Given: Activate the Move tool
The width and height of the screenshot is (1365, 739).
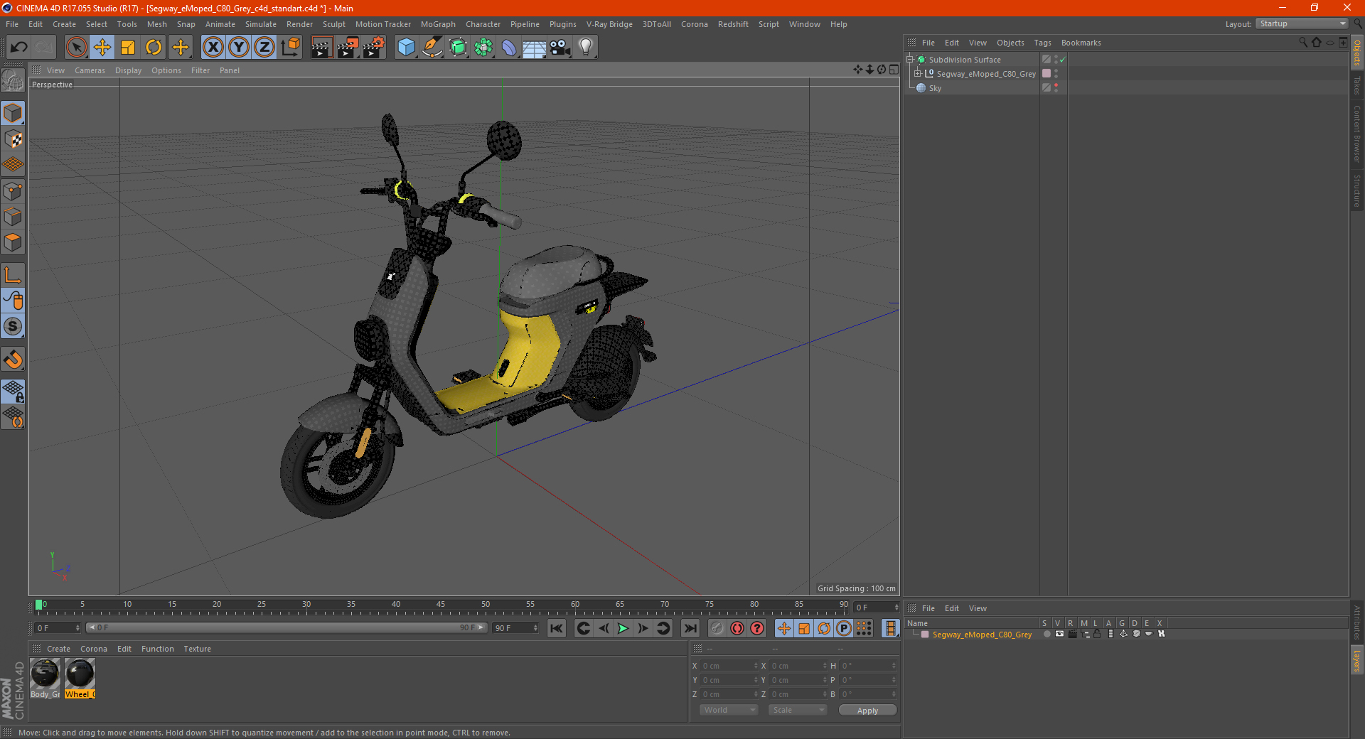Looking at the screenshot, I should (x=102, y=48).
